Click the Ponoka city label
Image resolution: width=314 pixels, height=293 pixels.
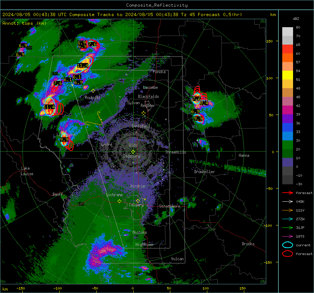[159, 72]
